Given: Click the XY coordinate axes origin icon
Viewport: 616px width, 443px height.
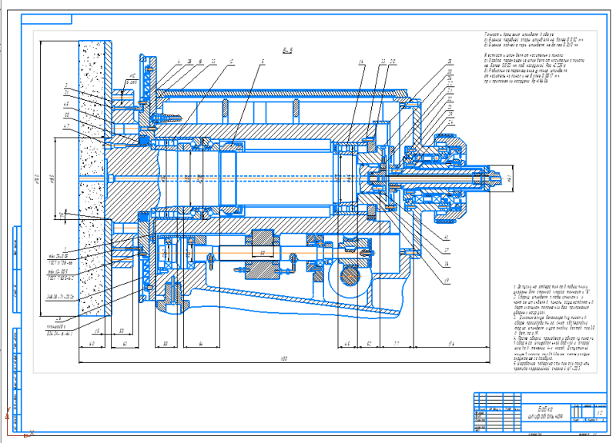Looking at the screenshot, I should point(18,422).
